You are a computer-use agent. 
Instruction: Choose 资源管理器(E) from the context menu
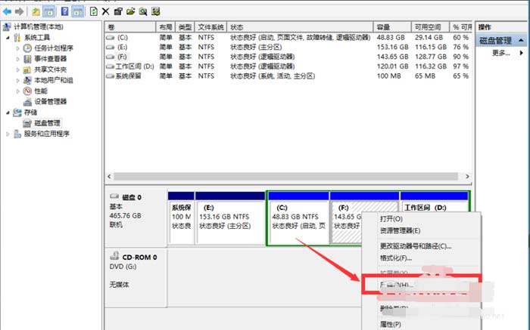click(400, 231)
